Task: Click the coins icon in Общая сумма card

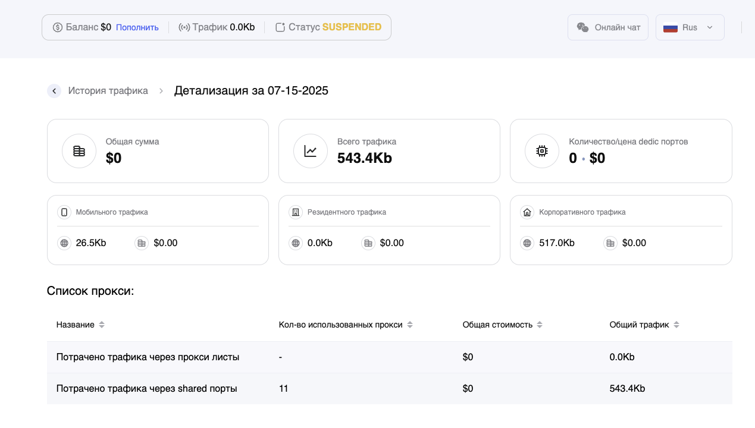Action: (x=79, y=151)
